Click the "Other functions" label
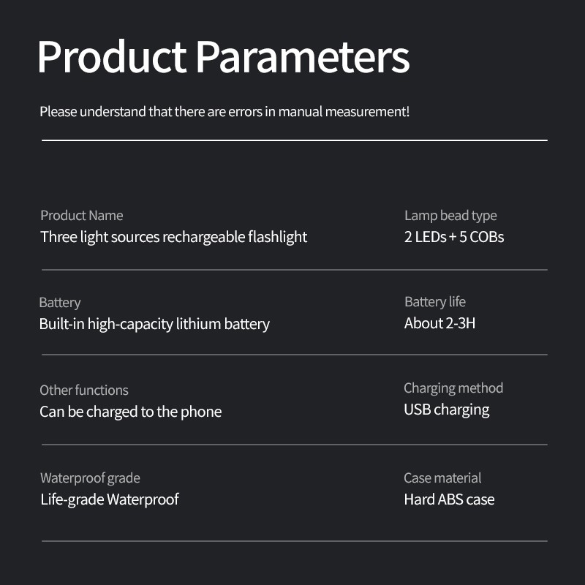 point(83,390)
